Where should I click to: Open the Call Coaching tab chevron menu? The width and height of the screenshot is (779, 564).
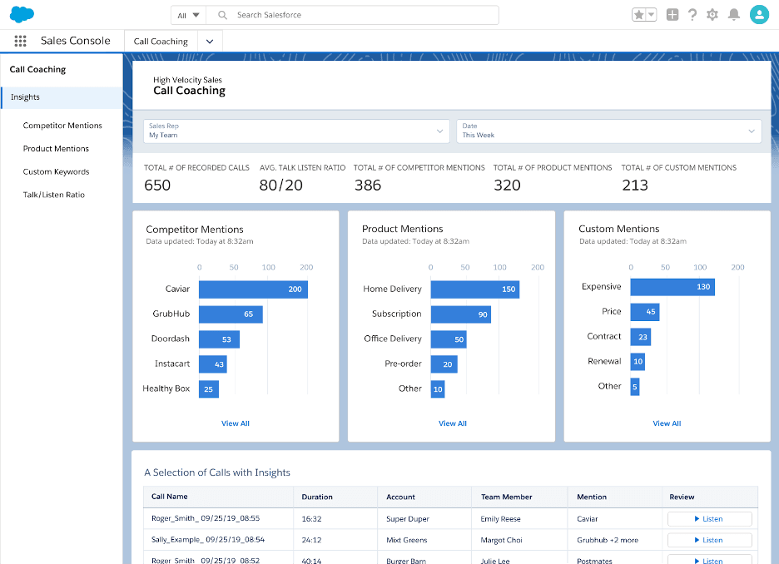click(x=209, y=40)
